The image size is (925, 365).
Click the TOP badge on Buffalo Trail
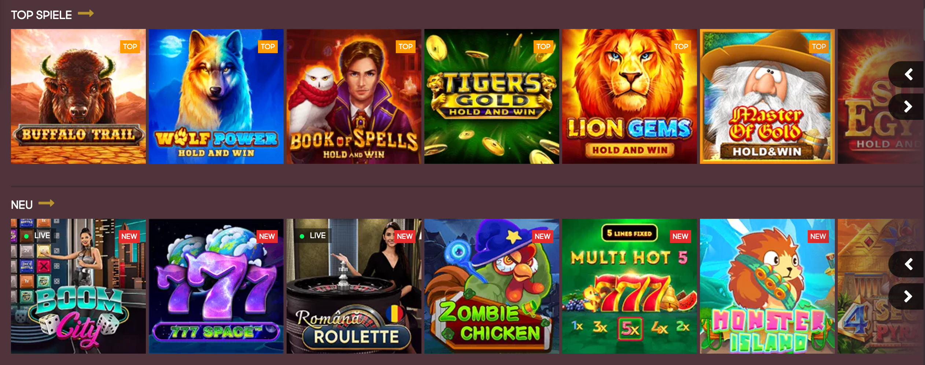pos(130,47)
